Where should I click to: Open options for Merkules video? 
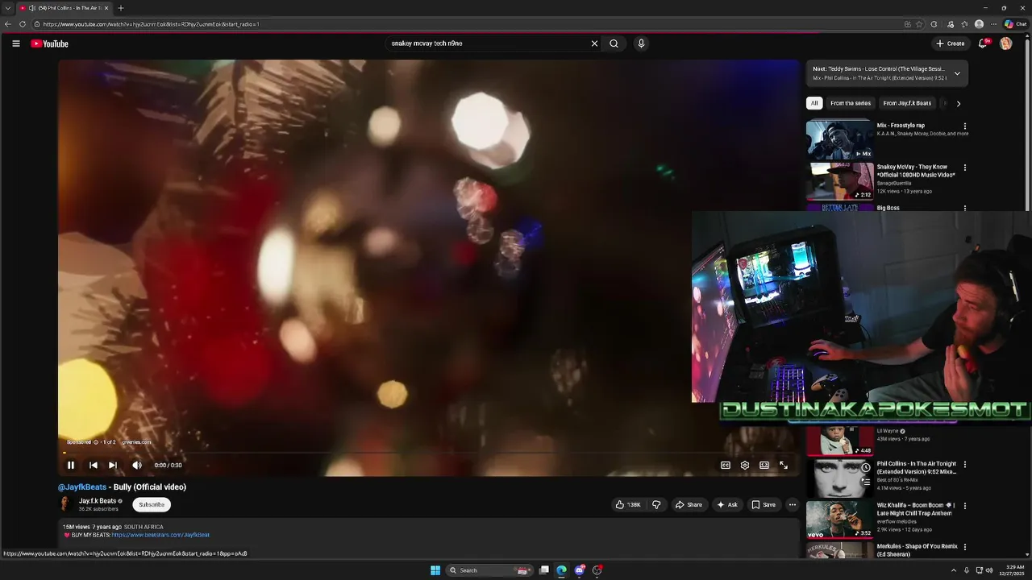click(964, 547)
